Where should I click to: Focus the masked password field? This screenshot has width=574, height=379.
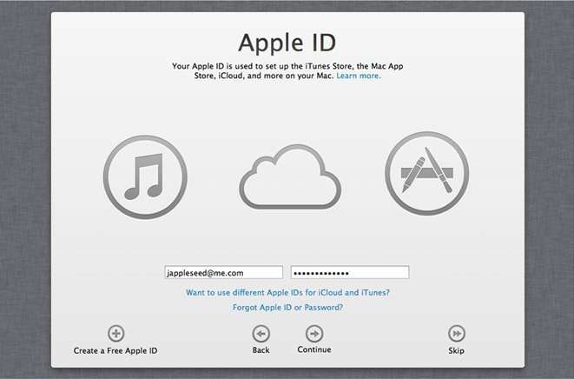coord(349,272)
